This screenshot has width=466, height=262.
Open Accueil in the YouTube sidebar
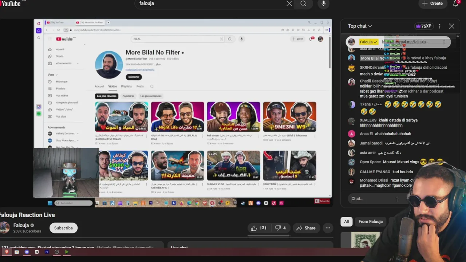click(x=60, y=49)
